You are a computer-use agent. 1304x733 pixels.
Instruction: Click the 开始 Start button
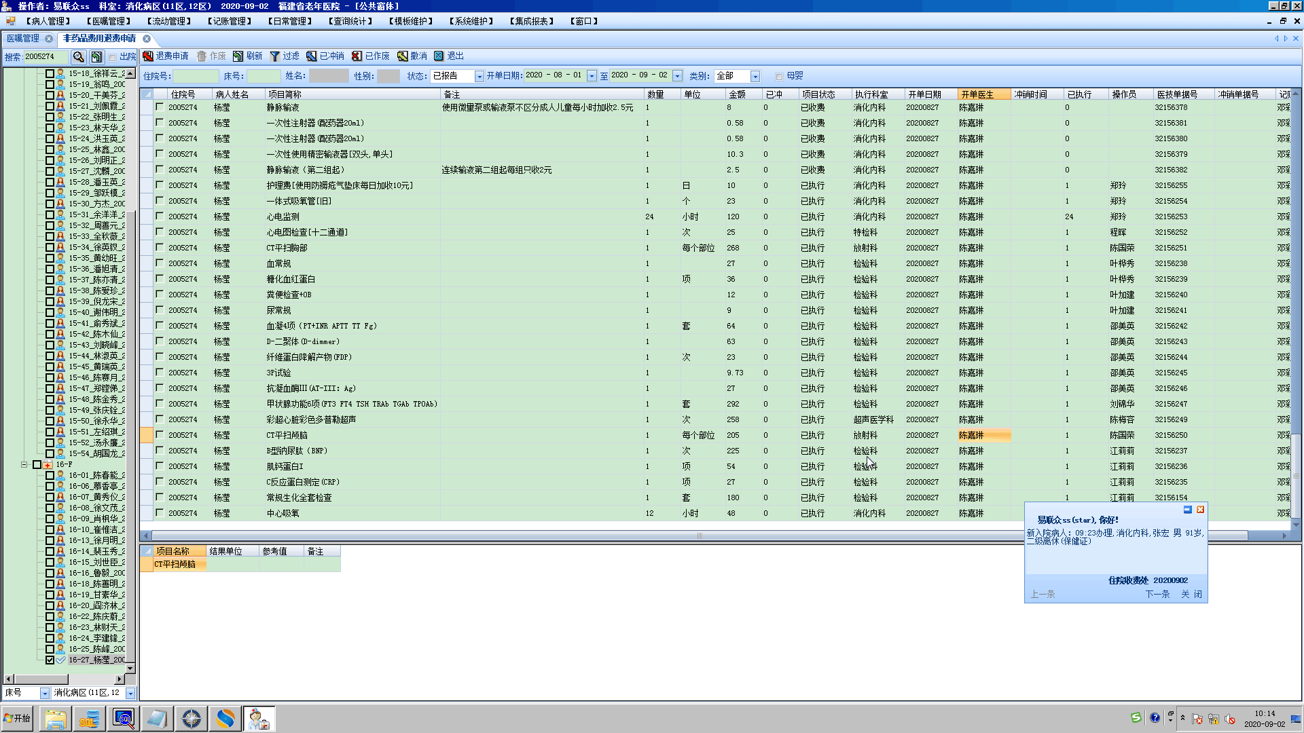pyautogui.click(x=18, y=719)
